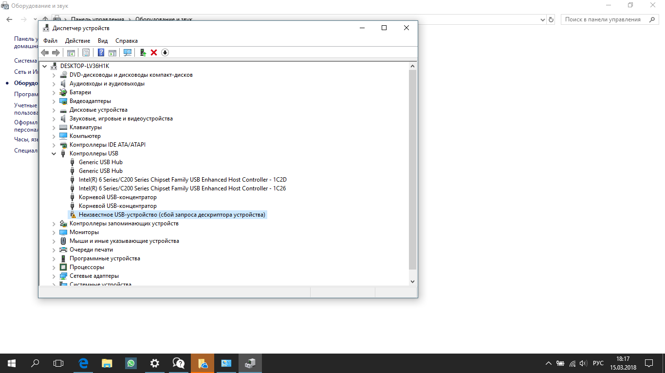Collapse the Контроллеры USB node

coord(54,153)
